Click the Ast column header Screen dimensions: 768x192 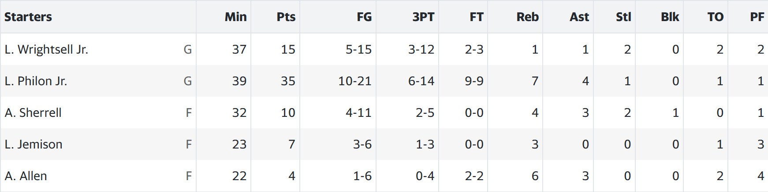tap(579, 17)
